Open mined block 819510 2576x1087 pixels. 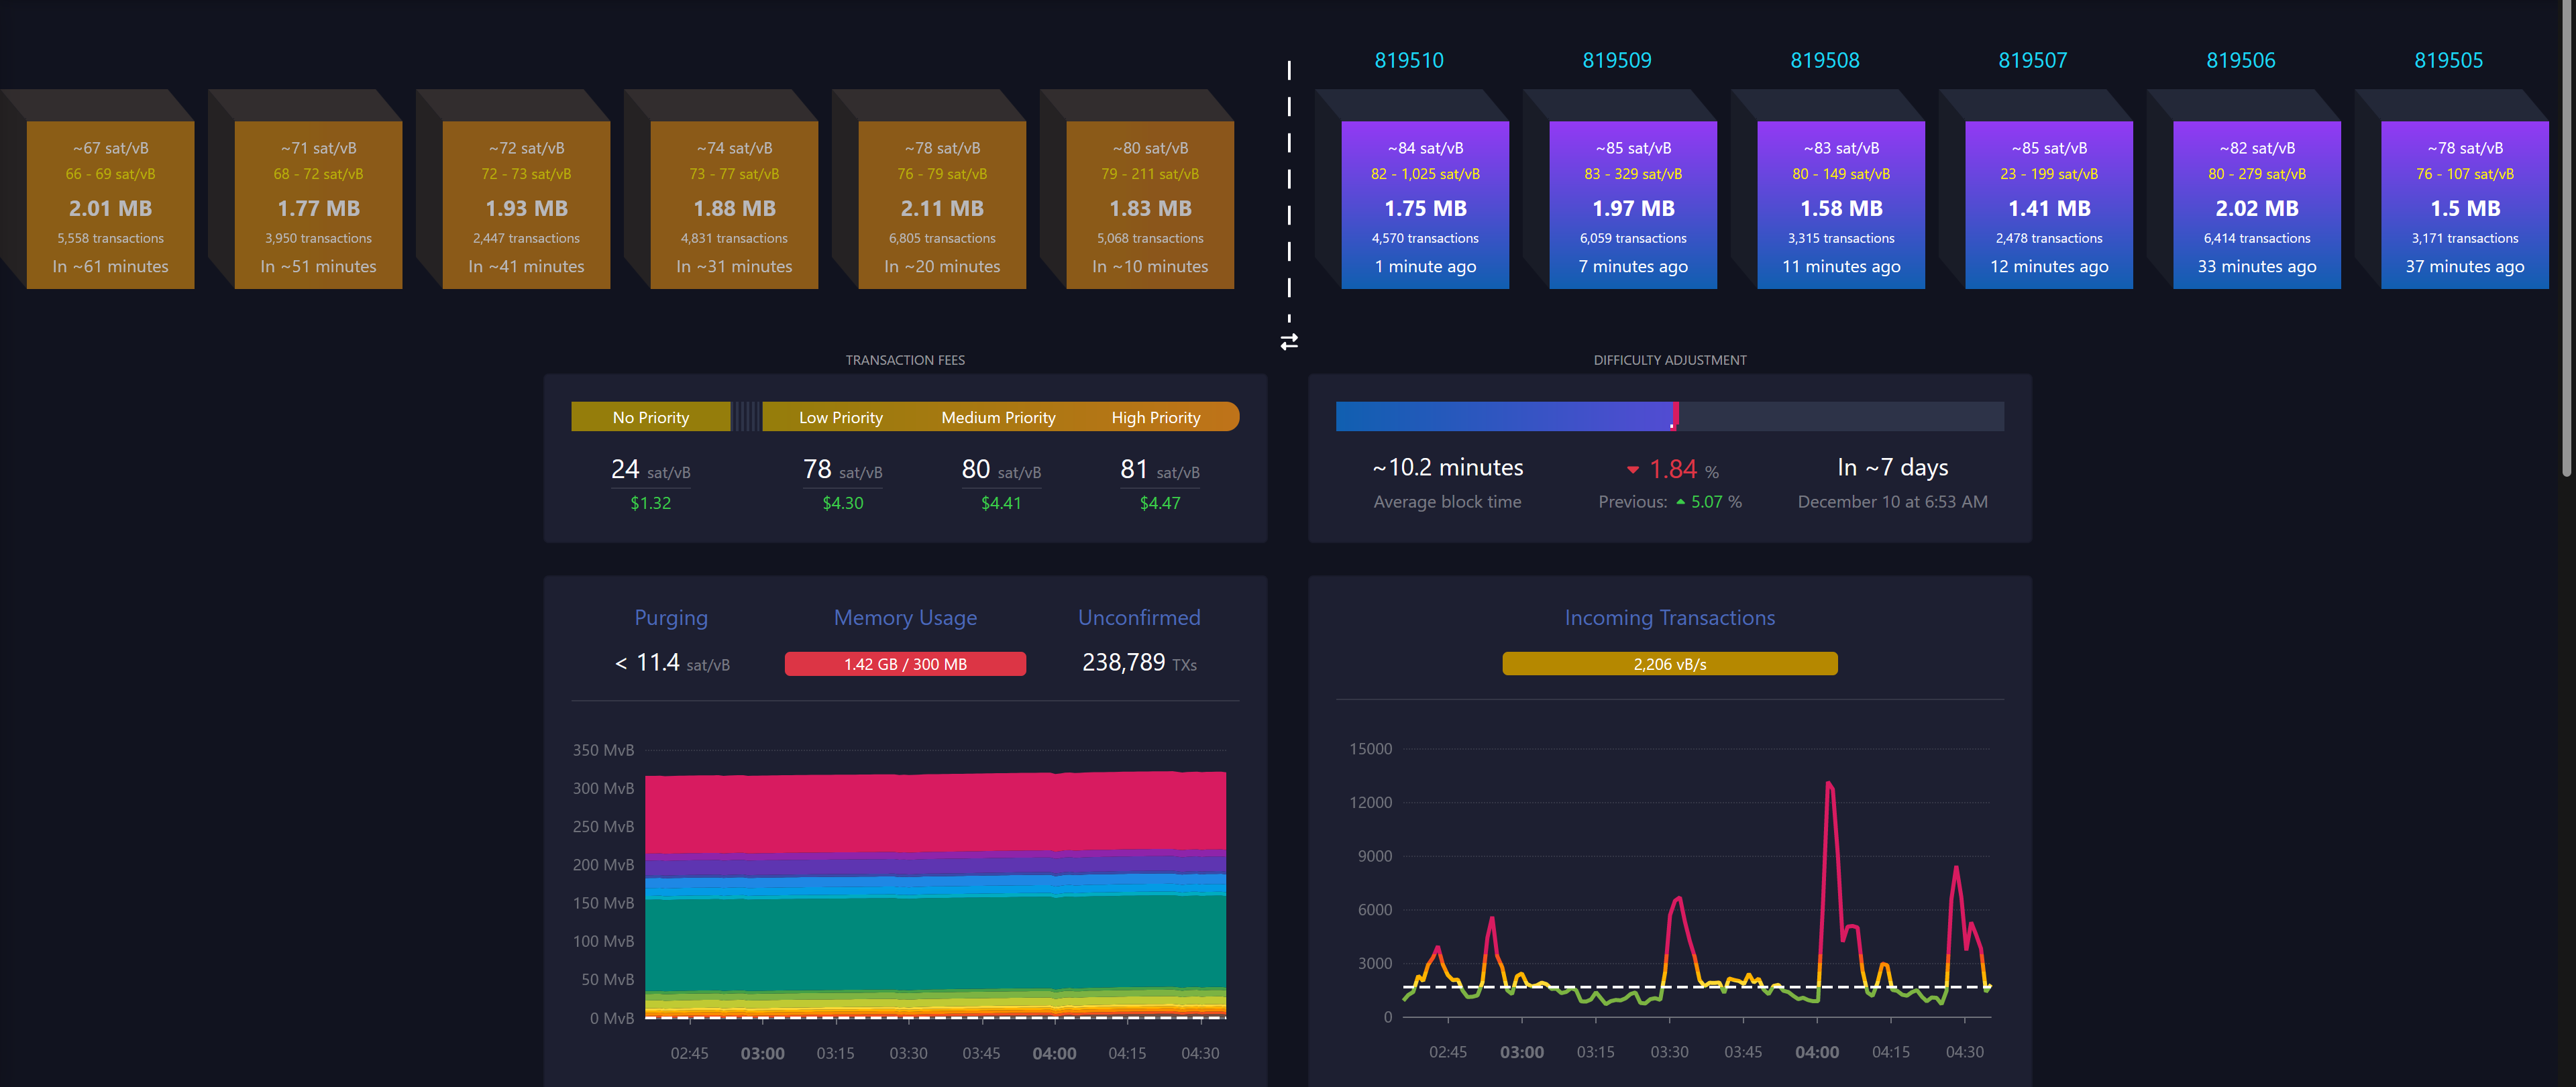[1424, 205]
